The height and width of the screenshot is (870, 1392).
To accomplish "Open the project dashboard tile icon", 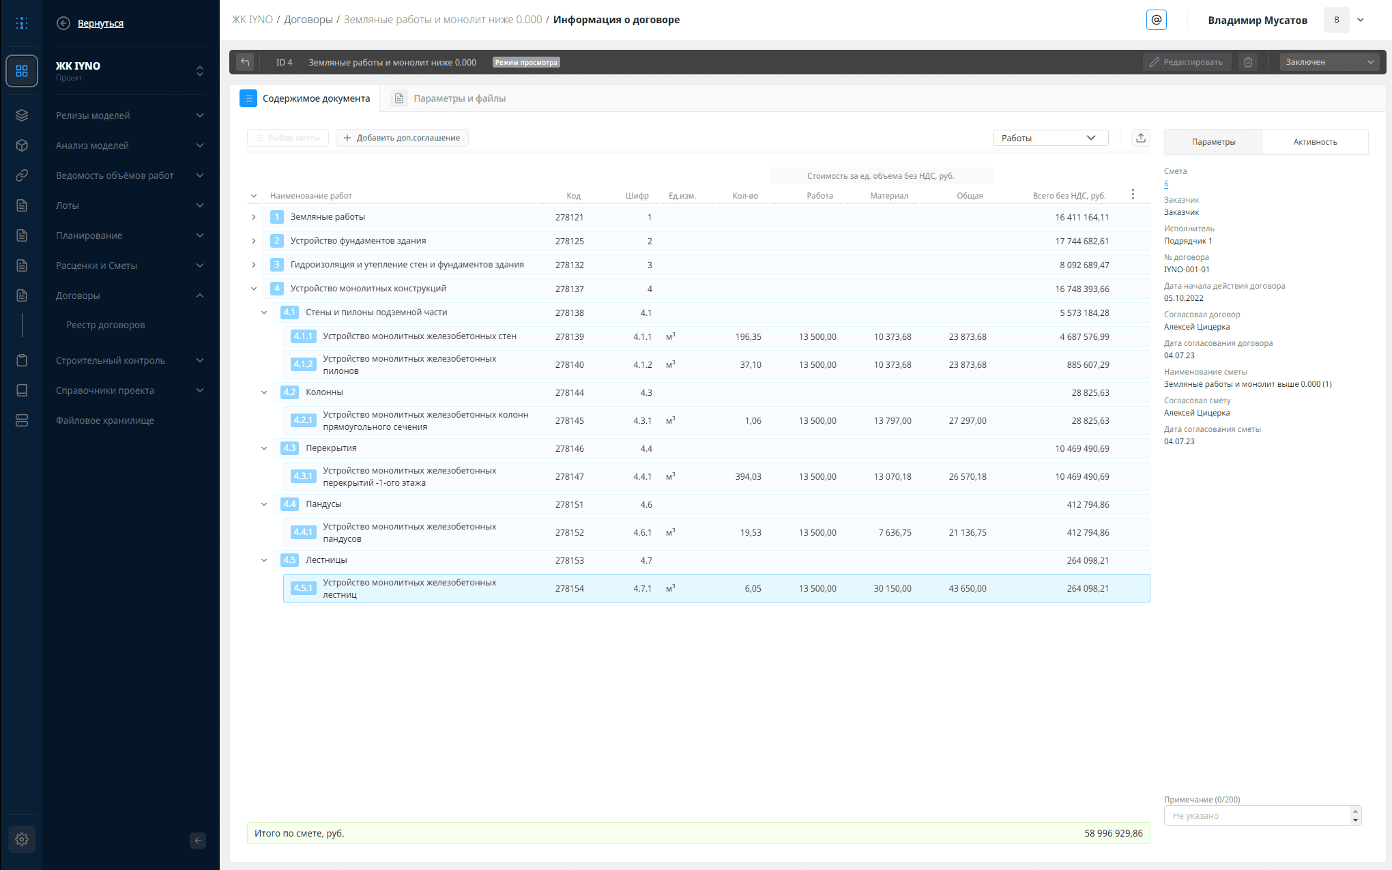I will (22, 71).
